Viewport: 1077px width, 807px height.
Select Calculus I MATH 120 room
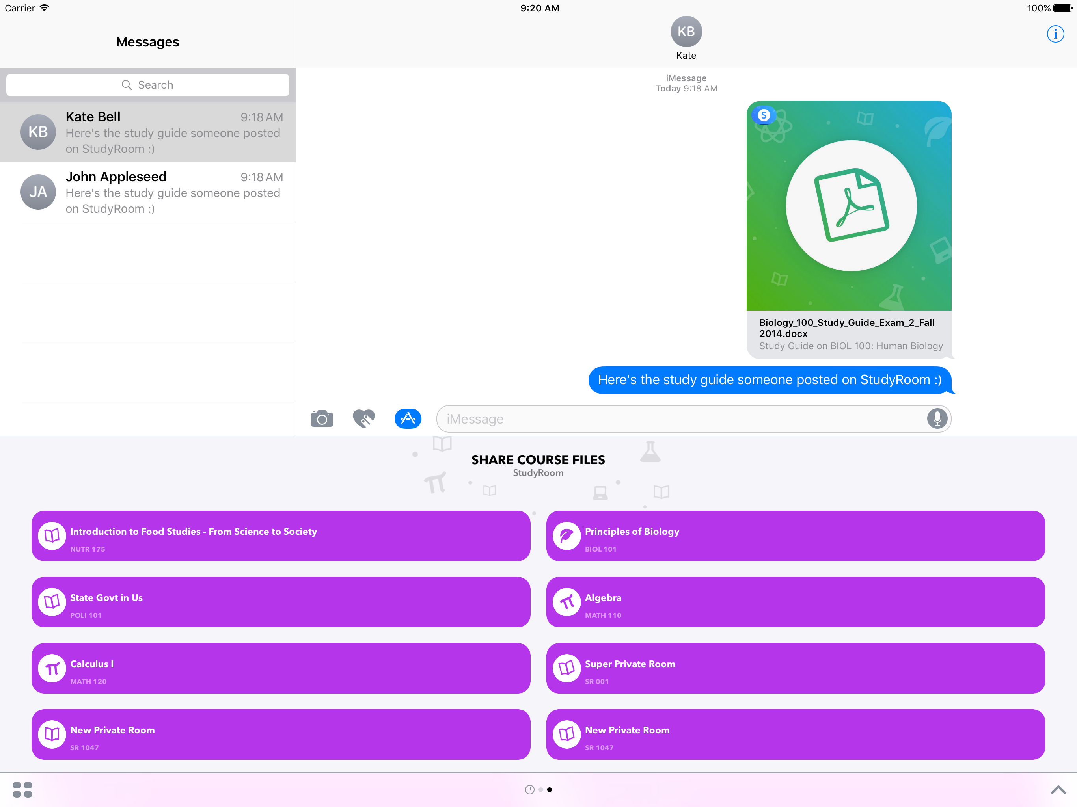[x=280, y=668]
